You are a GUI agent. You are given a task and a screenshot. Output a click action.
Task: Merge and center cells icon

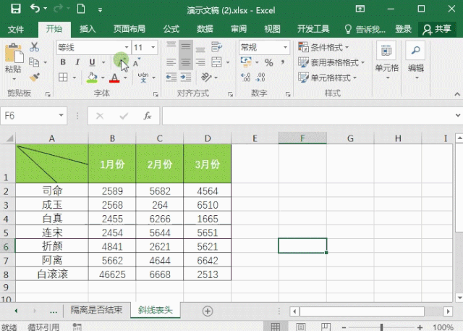coord(216,62)
